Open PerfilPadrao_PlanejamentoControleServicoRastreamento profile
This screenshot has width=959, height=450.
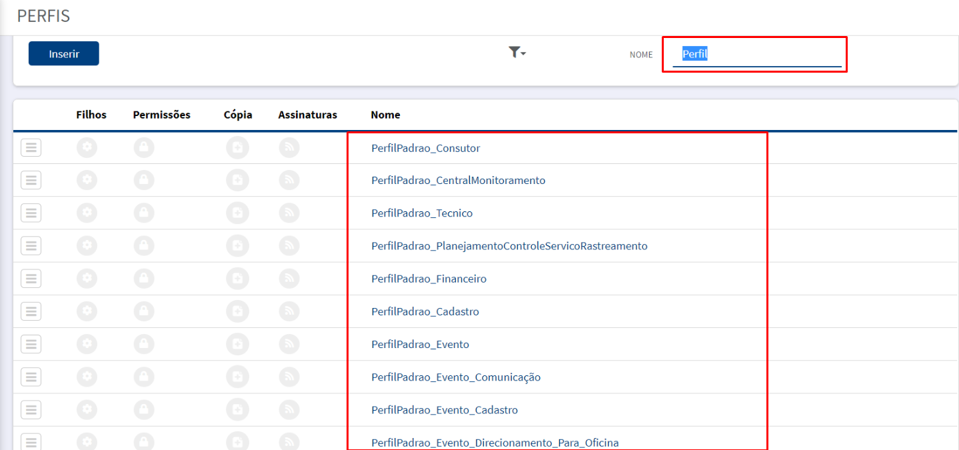click(x=509, y=246)
